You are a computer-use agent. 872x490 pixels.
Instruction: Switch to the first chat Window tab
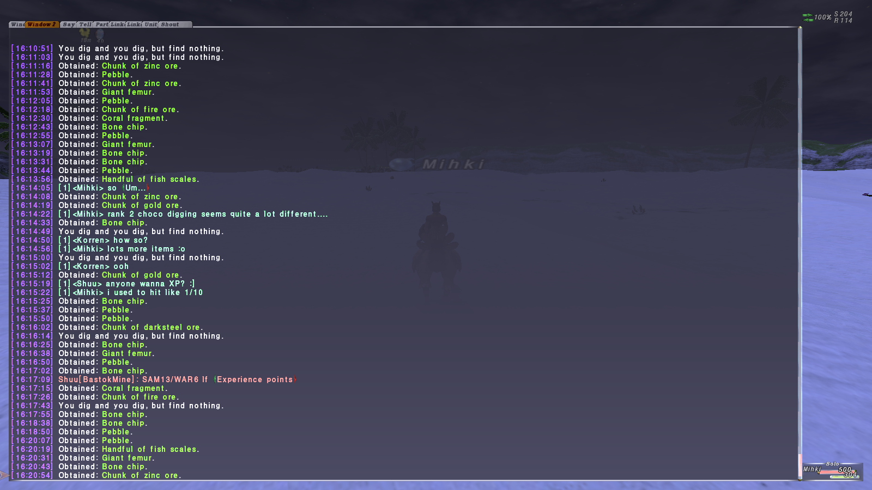pyautogui.click(x=17, y=24)
